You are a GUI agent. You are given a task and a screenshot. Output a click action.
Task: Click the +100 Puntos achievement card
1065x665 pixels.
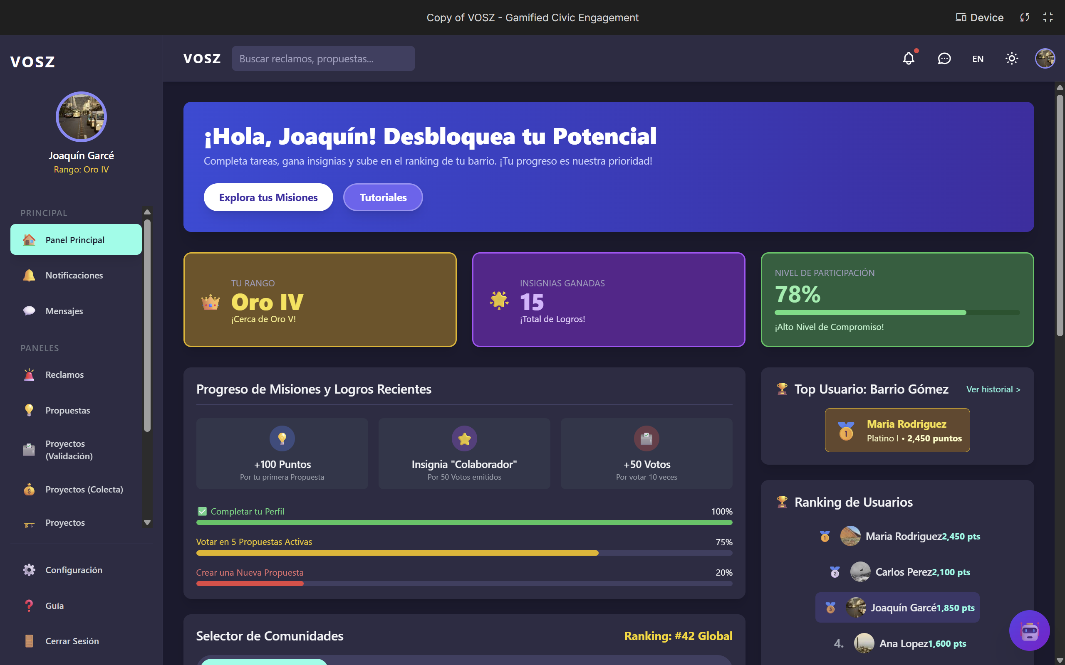(282, 453)
